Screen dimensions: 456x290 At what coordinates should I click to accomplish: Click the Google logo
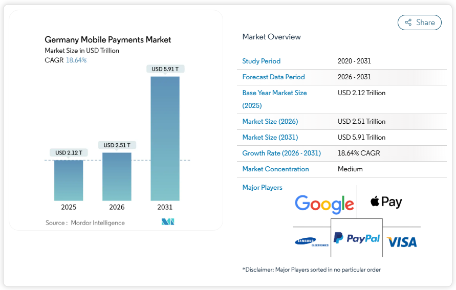(324, 204)
